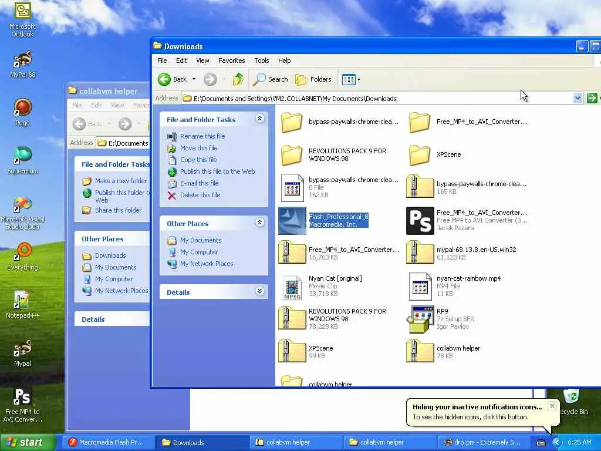Viewport: 601px width, 451px height.
Task: Switch to dro.pm taskbar button
Action: tap(483, 443)
